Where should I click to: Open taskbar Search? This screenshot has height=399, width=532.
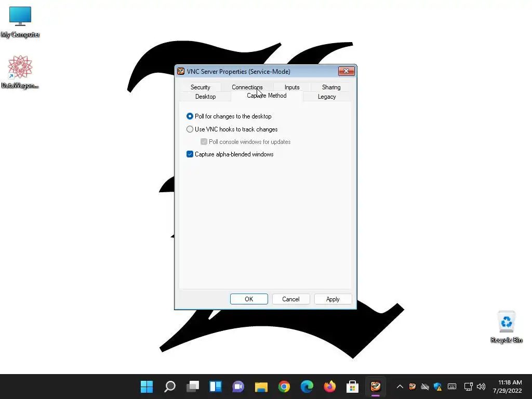coord(170,387)
